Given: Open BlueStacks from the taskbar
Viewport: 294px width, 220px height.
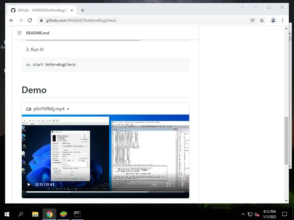Looking at the screenshot, I should (63, 214).
